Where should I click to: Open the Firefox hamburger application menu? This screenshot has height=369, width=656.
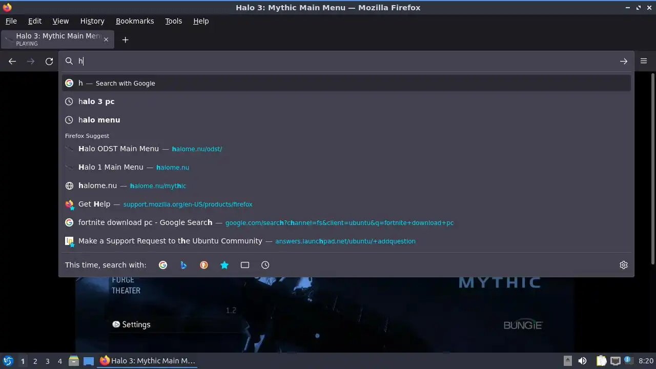[644, 61]
